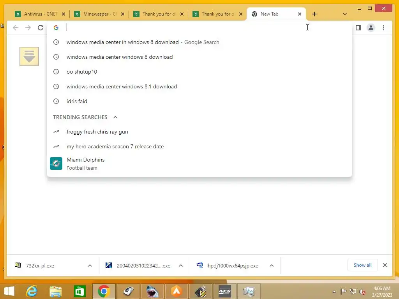Collapse the Trending Searches section
Viewport: 399px width, 299px height.
115,117
